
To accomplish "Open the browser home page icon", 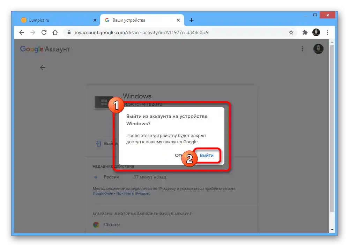I will 55,32.
